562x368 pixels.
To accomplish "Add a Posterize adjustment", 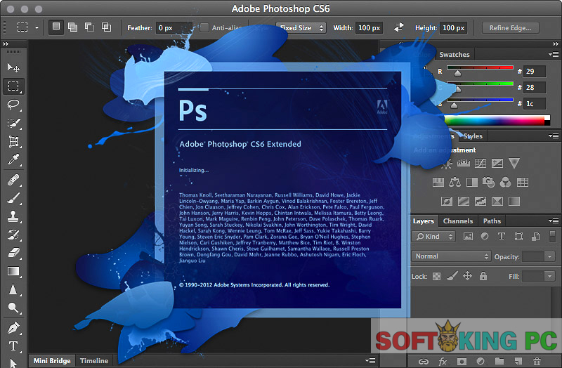I will [x=464, y=201].
